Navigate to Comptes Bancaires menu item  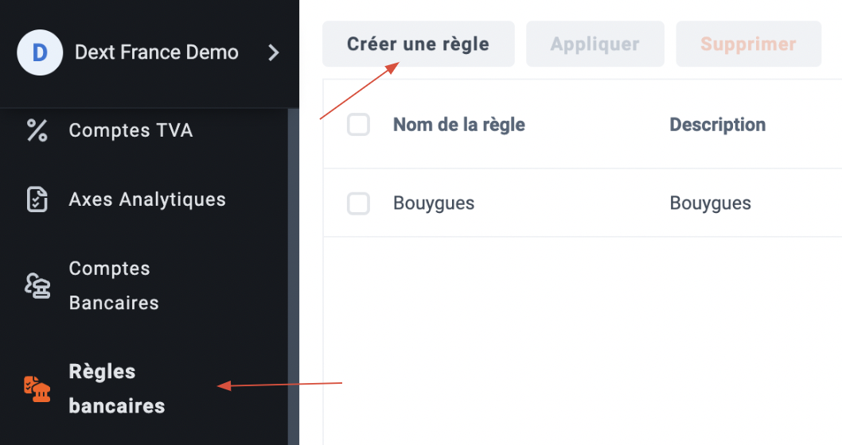tap(114, 286)
